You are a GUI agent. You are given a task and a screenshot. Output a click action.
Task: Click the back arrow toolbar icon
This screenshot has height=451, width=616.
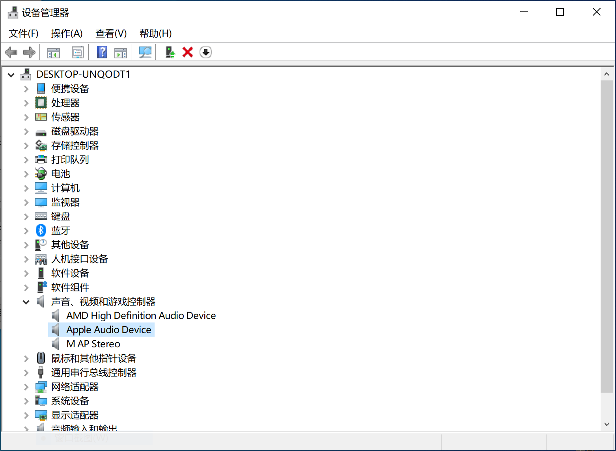tap(11, 52)
